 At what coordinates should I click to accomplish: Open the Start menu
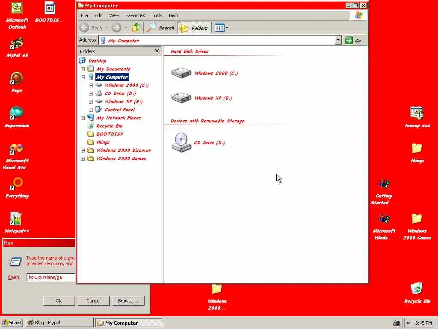pyautogui.click(x=12, y=323)
